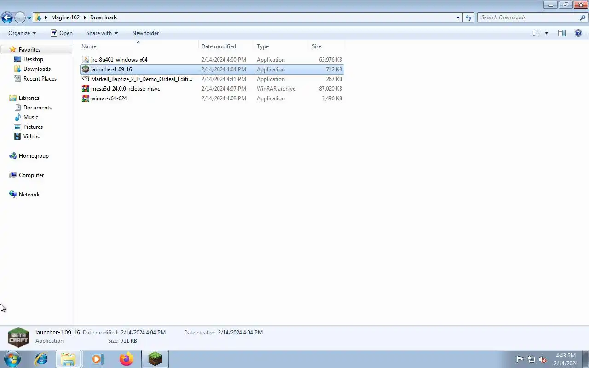Open the Share with menu
The image size is (589, 368).
click(102, 33)
